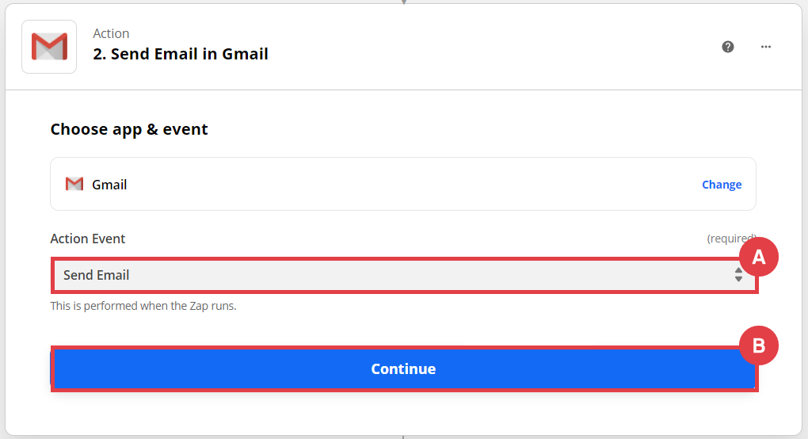Expand the Action Event up-down arrows

click(x=738, y=275)
